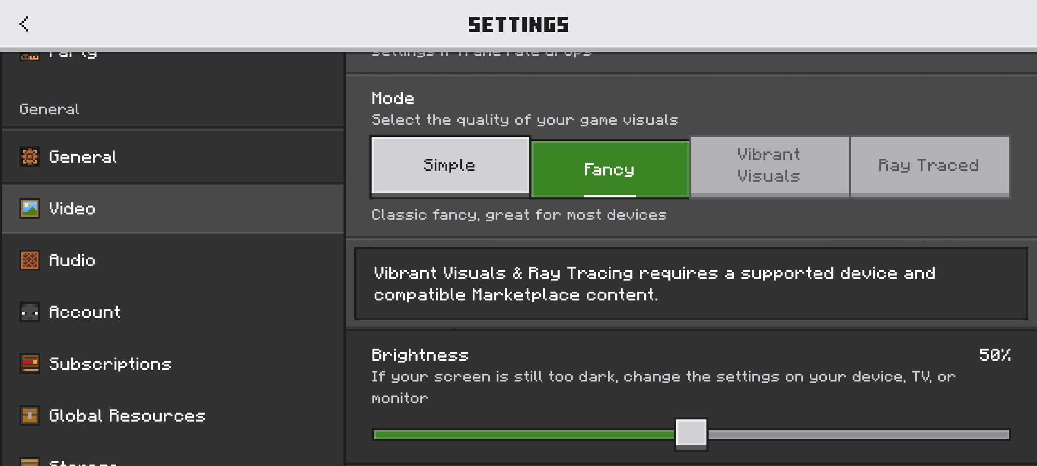The width and height of the screenshot is (1037, 466).
Task: Select Fancy graphics mode
Action: (x=610, y=169)
